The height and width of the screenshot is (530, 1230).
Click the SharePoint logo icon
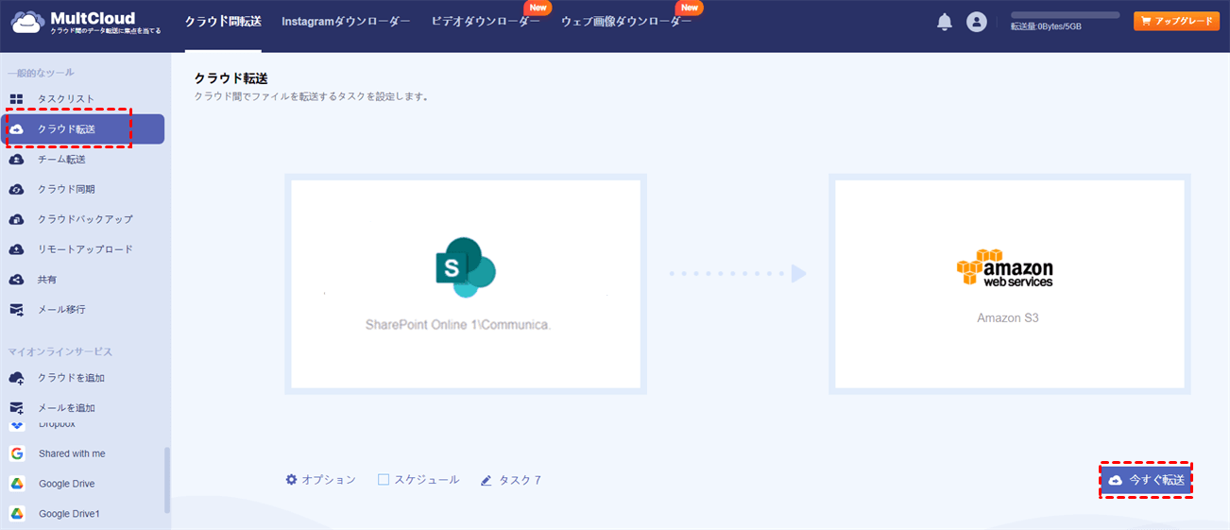coord(465,266)
